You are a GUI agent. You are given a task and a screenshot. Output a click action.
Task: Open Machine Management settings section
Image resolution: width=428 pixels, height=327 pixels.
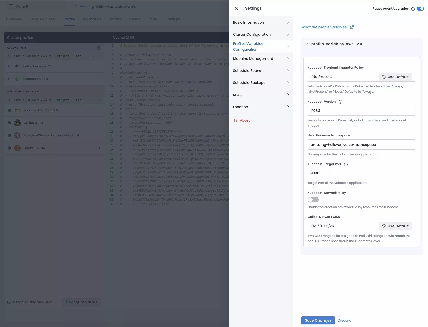[261, 59]
